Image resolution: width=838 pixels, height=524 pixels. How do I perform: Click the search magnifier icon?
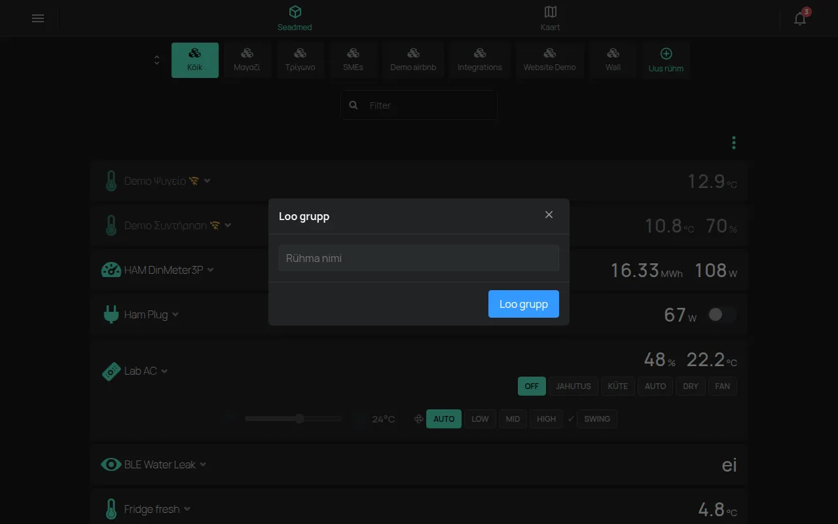(x=354, y=105)
